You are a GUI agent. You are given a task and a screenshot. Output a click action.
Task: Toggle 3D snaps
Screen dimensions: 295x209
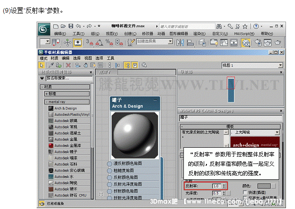[x=89, y=43]
